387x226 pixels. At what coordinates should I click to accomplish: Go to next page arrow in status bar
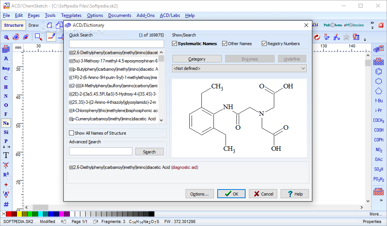pyautogui.click(x=96, y=221)
